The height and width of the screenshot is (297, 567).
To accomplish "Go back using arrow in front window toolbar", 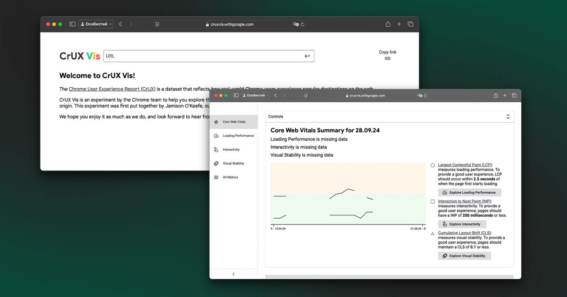I will pos(275,95).
